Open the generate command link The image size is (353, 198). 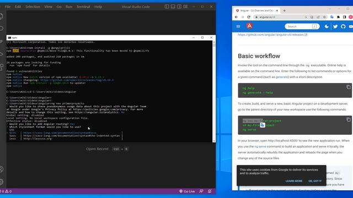pos(282,77)
